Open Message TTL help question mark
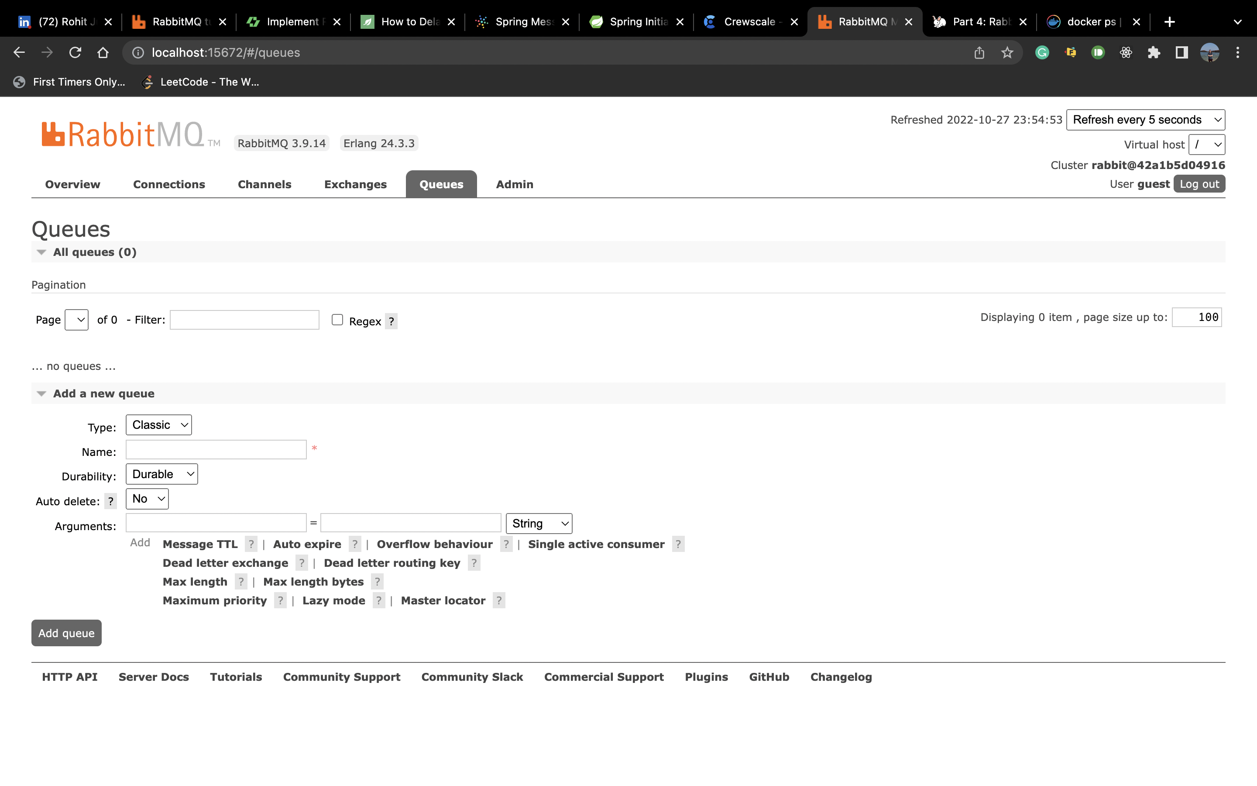 coord(251,544)
